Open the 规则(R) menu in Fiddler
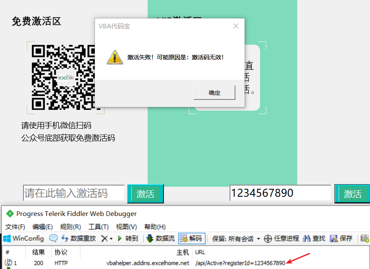 [70, 227]
